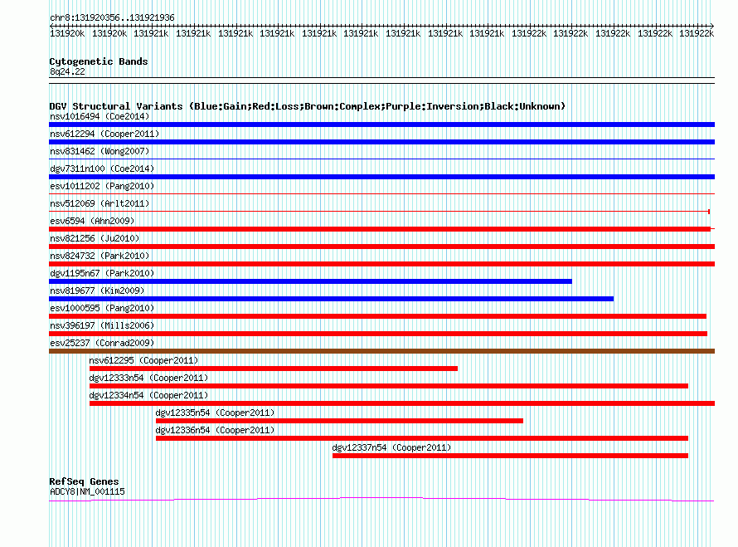The image size is (738, 547).
Task: Click the dgv12337n54 red bar
Action: coord(510,456)
